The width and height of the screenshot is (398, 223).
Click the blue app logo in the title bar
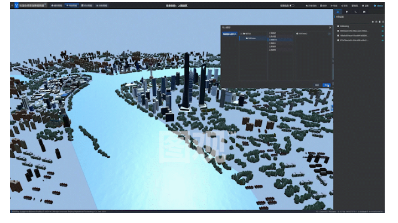point(17,6)
